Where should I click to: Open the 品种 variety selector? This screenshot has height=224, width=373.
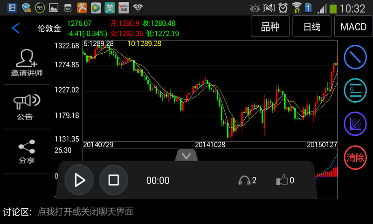coord(270,27)
